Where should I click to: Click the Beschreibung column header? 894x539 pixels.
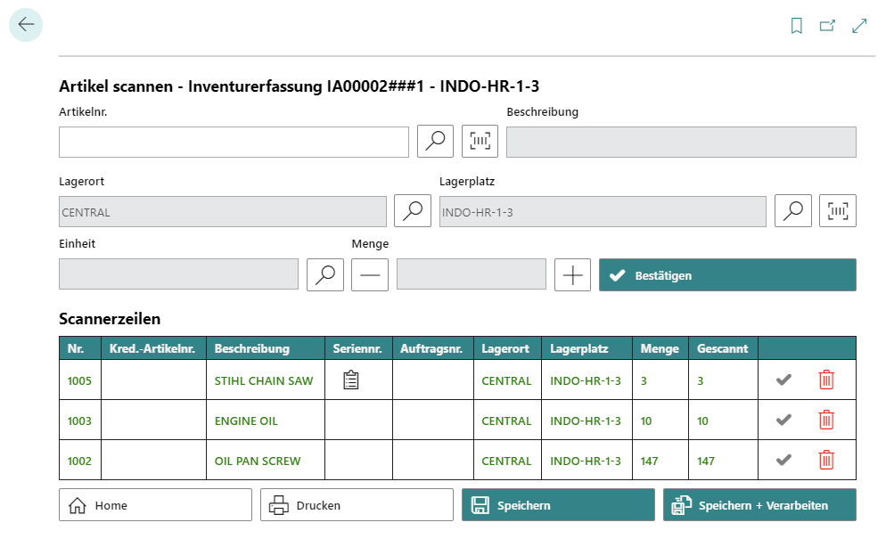tap(266, 348)
